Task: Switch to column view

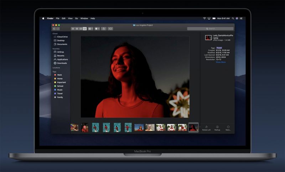Action: (81, 29)
